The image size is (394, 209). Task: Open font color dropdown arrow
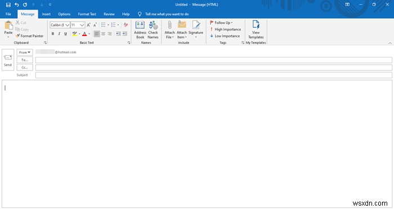[x=89, y=34]
